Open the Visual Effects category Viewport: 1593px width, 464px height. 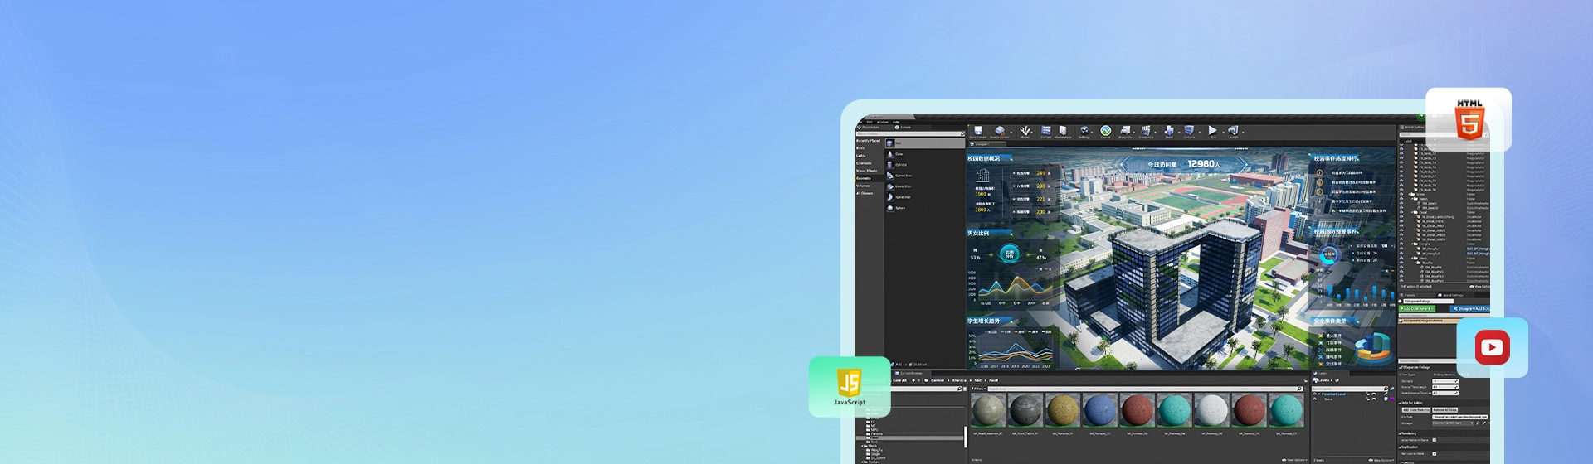pyautogui.click(x=866, y=171)
